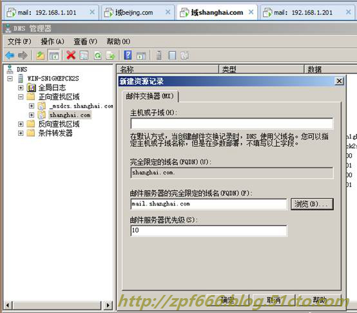Click tree pane scrollbar left arrow
Screen dimensions: 357x313
(8, 305)
